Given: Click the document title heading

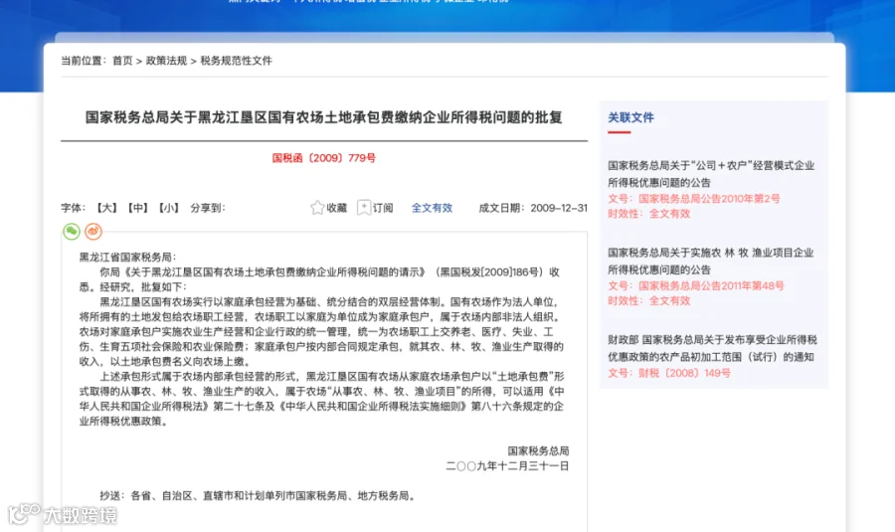Looking at the screenshot, I should pyautogui.click(x=323, y=117).
